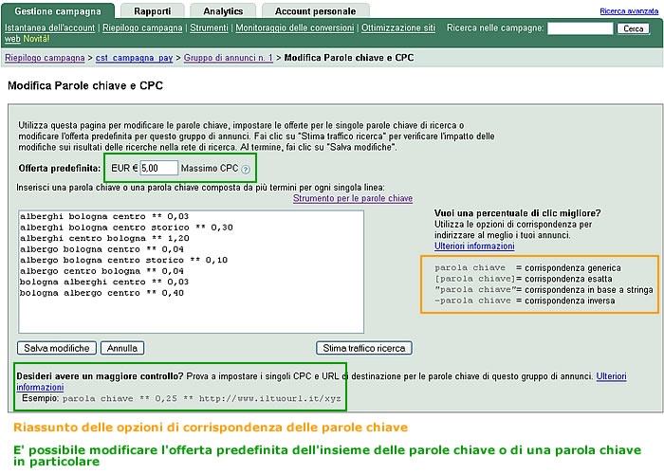The image size is (664, 474).
Task: Click the 'Modifica Parole chiave e CPC' page heading
Action: [85, 86]
